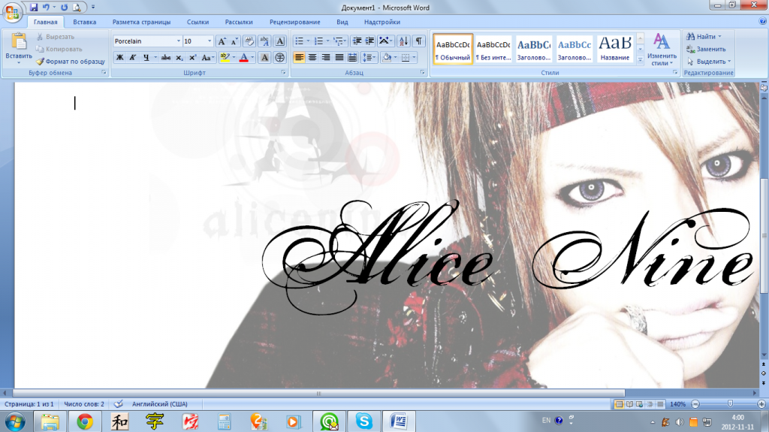Align text right

click(325, 57)
